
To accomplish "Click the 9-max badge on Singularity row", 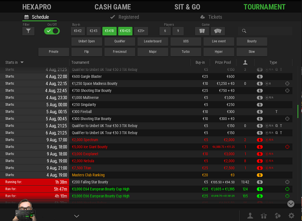I will (260, 105).
